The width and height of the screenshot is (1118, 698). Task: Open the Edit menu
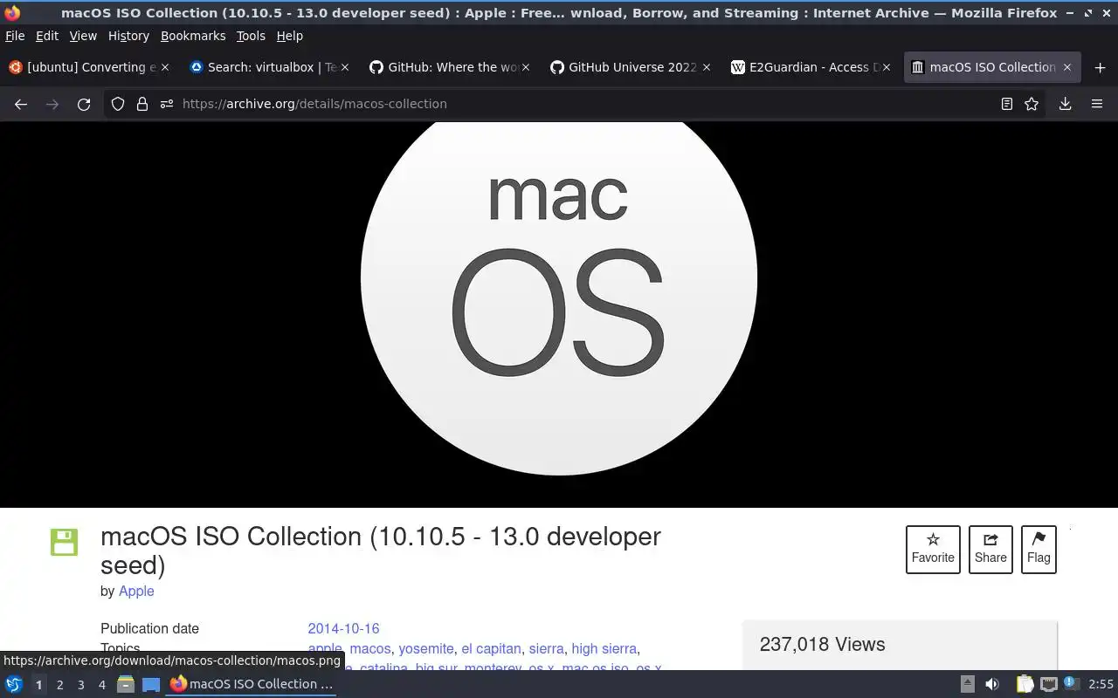click(x=47, y=36)
